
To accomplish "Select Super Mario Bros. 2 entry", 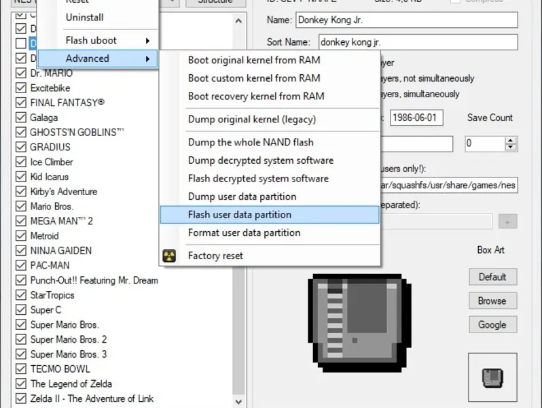I will tap(69, 339).
